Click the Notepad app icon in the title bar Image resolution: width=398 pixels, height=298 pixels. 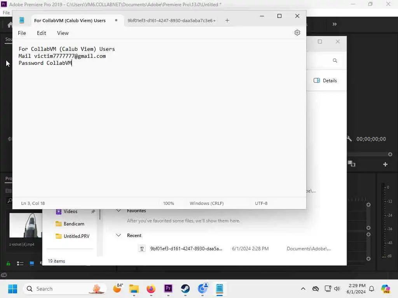tap(22, 20)
